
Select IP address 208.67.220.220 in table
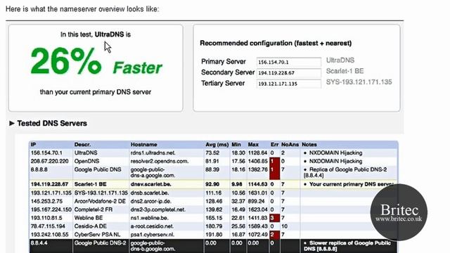tap(49, 161)
